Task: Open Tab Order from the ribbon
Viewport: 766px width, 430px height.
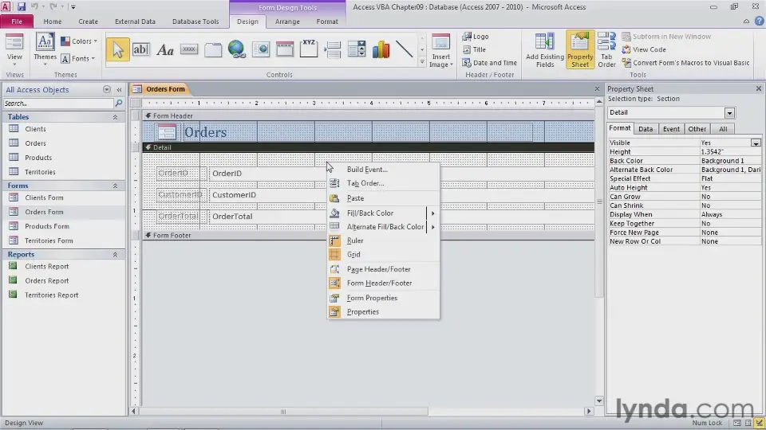Action: coord(606,50)
